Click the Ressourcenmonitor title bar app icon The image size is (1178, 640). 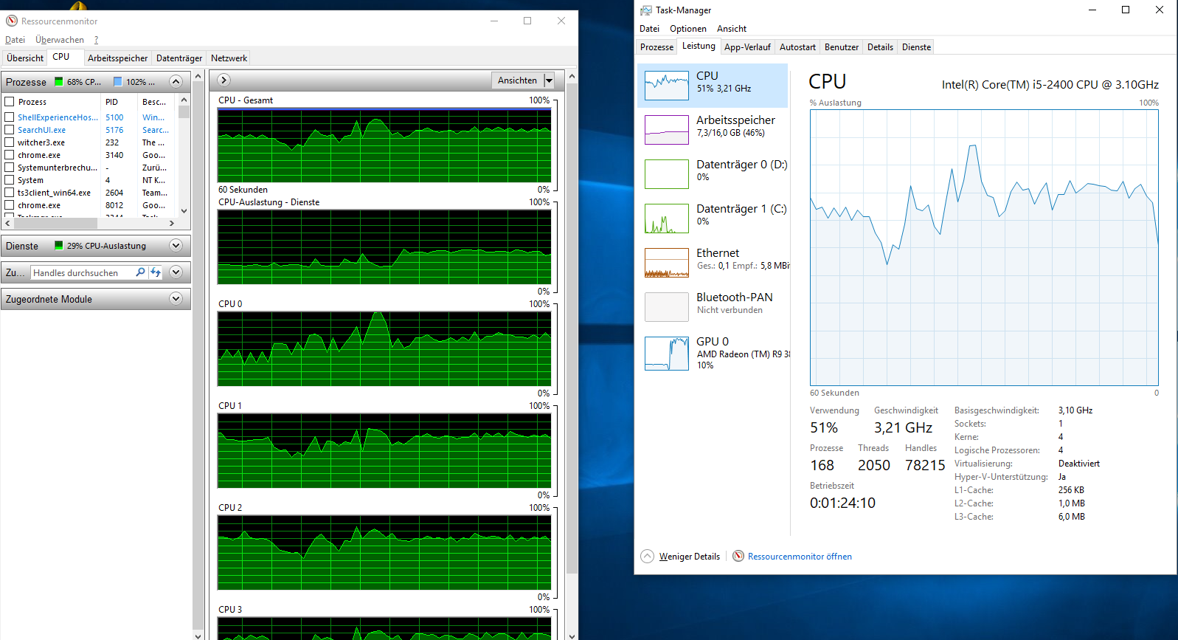pyautogui.click(x=12, y=21)
